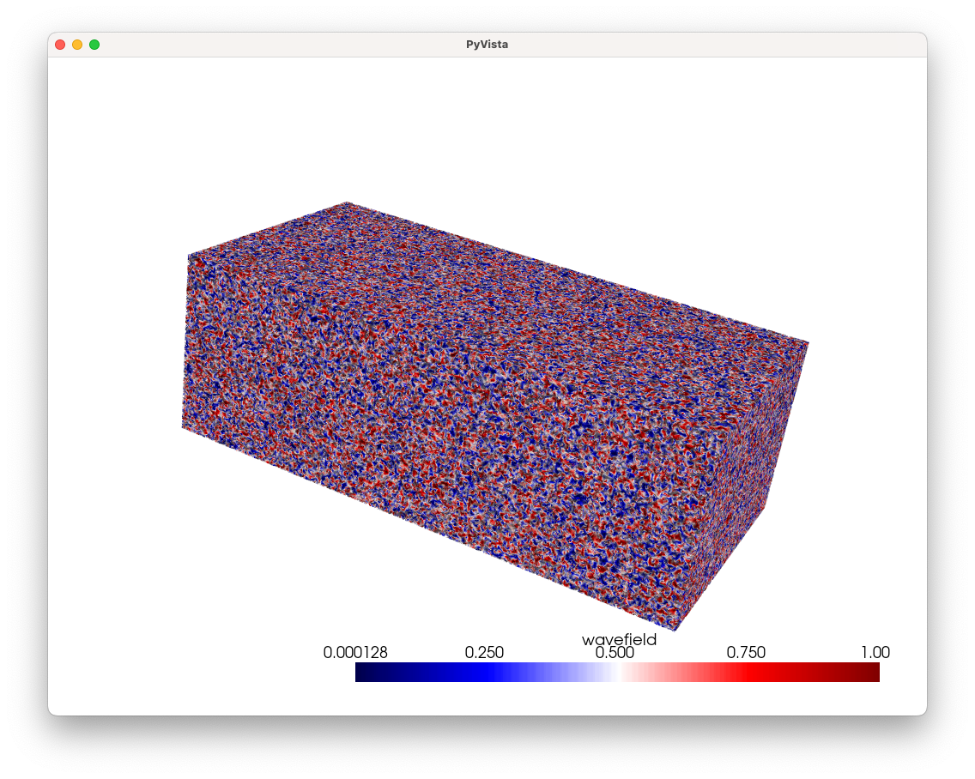Click the 0.500 value on the scalar bar

point(616,653)
